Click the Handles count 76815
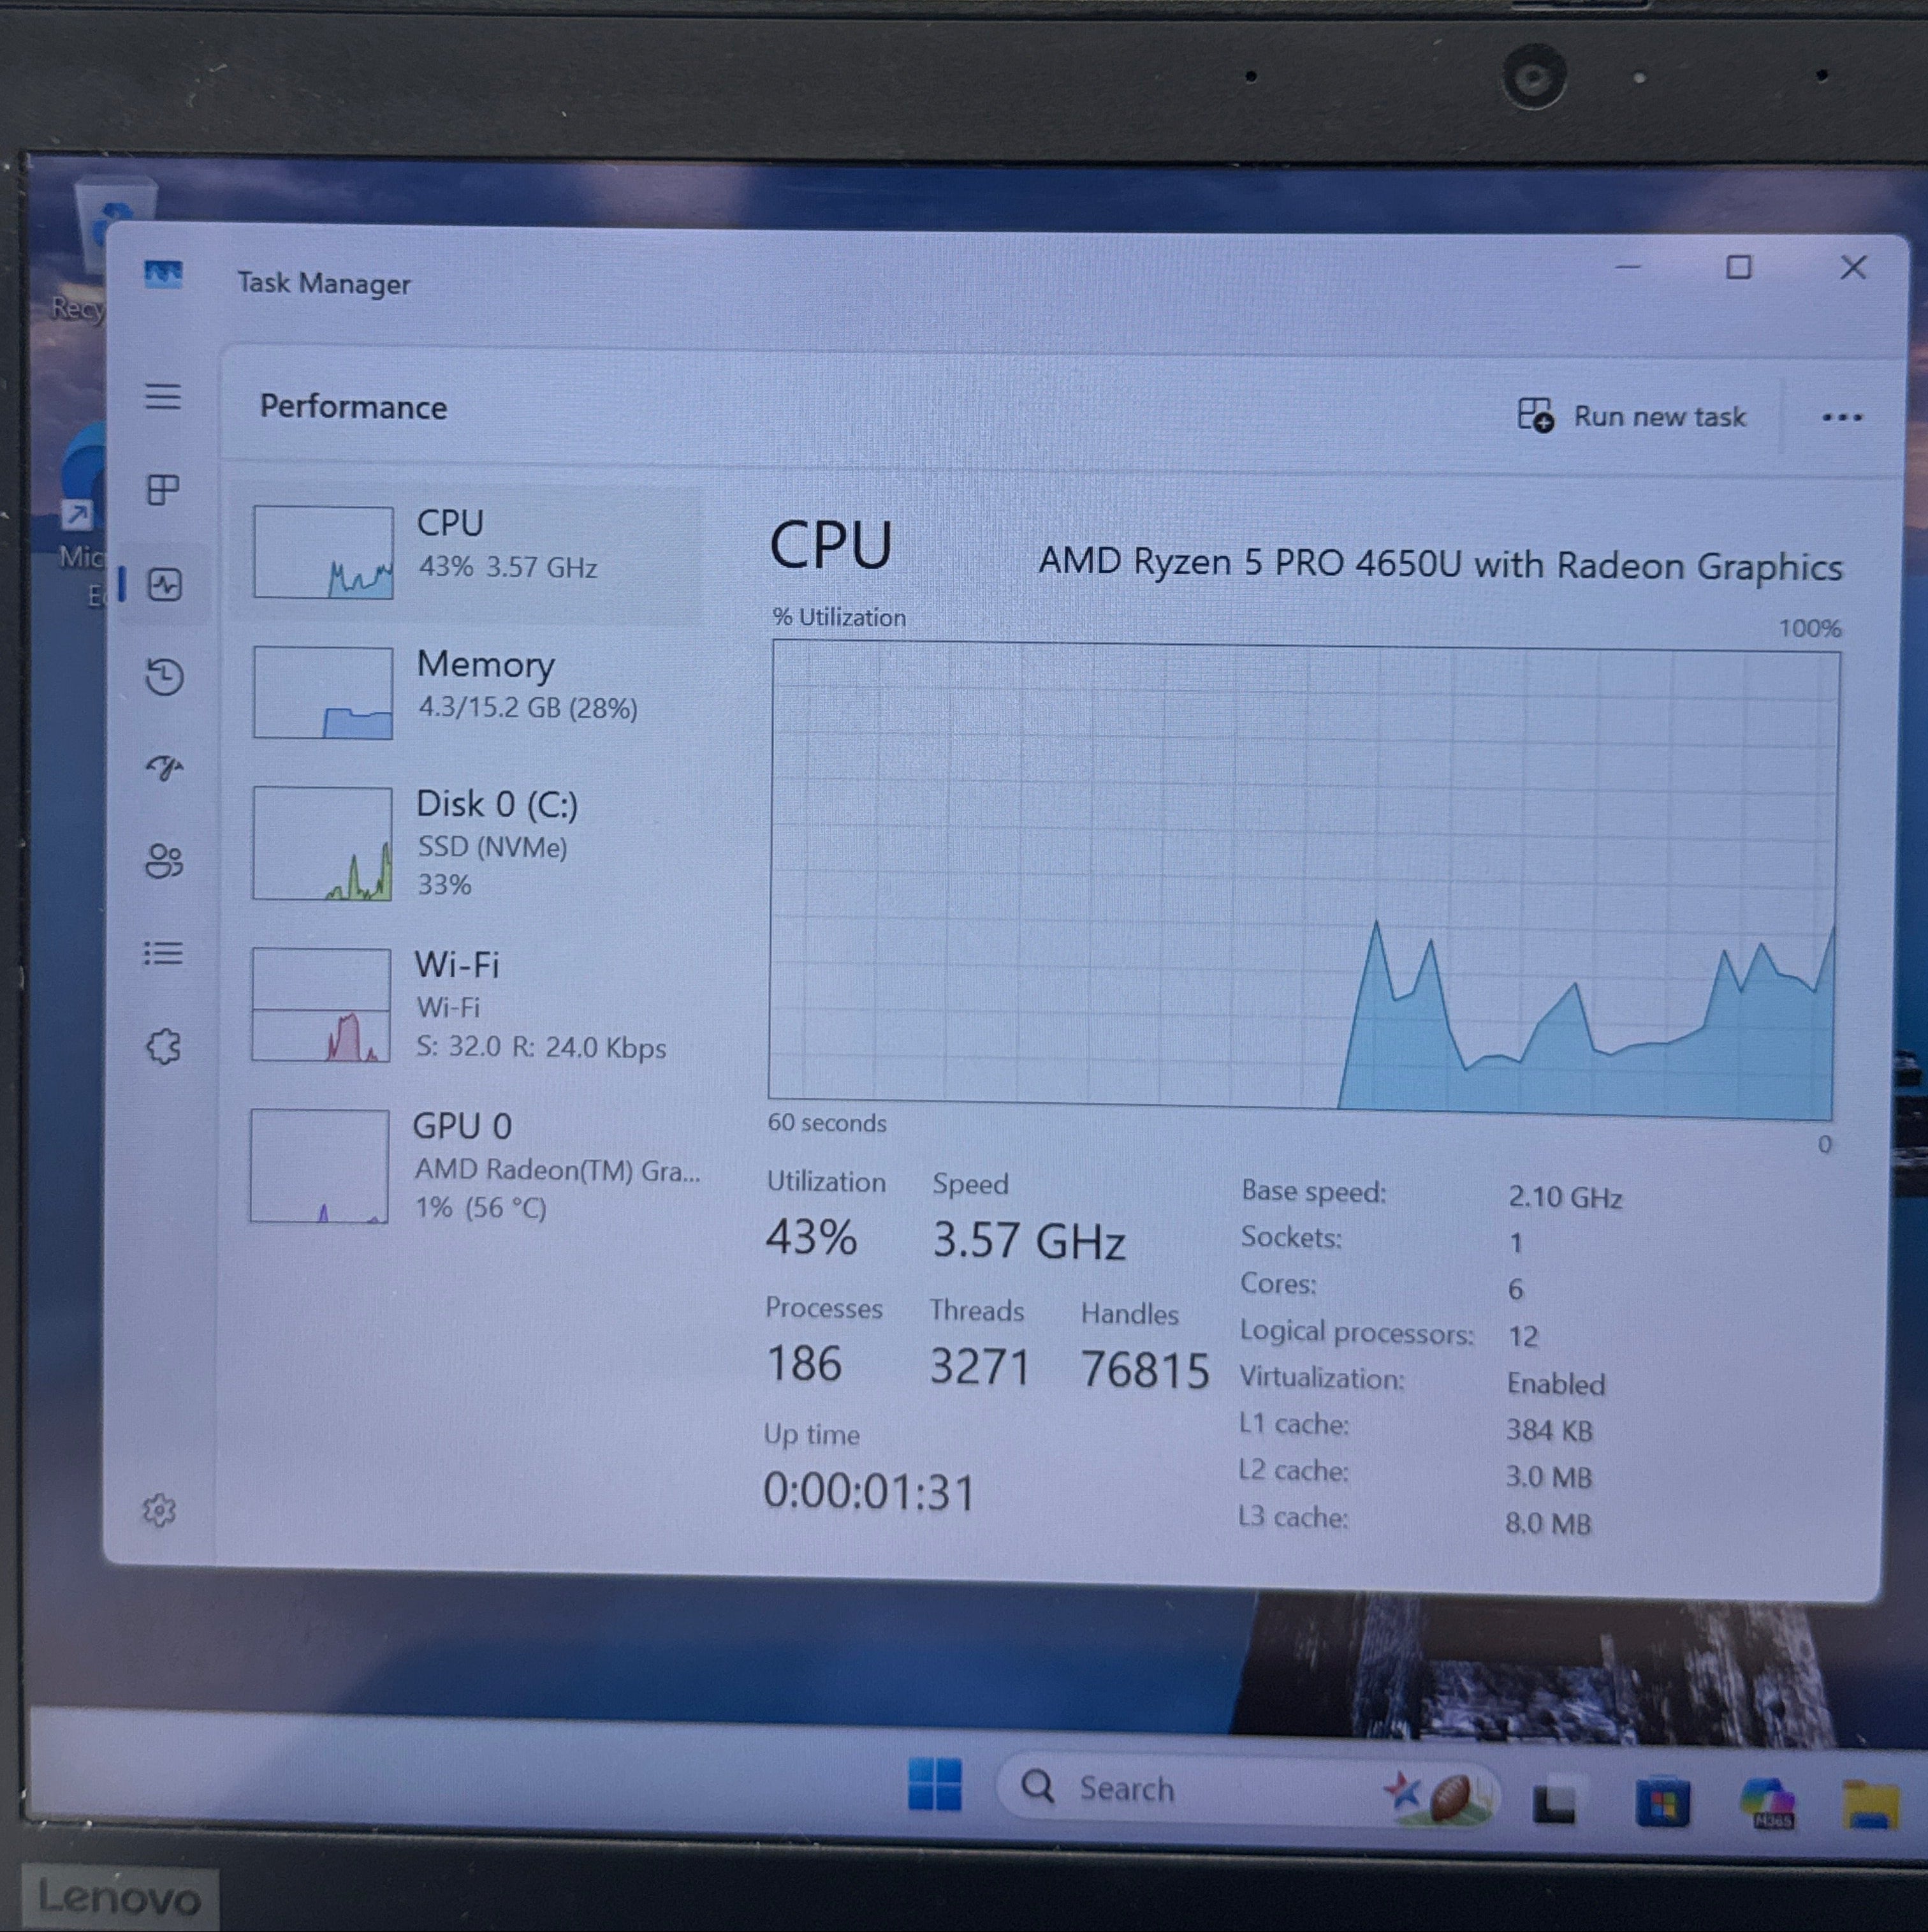 pyautogui.click(x=1144, y=1370)
